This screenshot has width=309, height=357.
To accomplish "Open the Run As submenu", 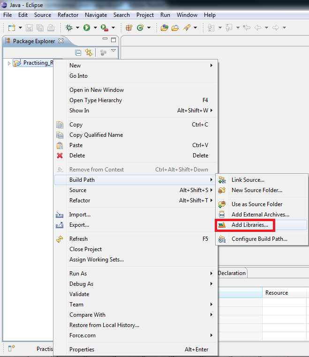I will 135,274.
